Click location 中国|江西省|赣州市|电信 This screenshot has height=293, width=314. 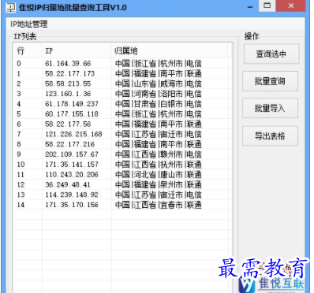point(159,154)
